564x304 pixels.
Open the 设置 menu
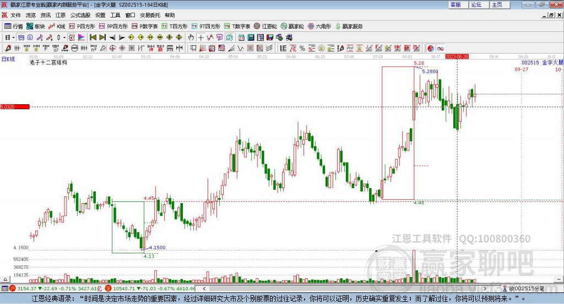tap(100, 15)
